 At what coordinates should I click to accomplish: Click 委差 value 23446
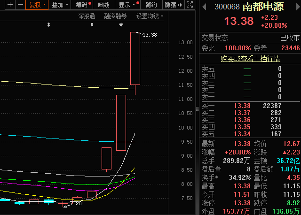point(291,48)
